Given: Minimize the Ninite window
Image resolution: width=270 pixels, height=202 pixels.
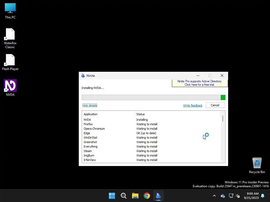Looking at the screenshot, I should click(x=198, y=75).
